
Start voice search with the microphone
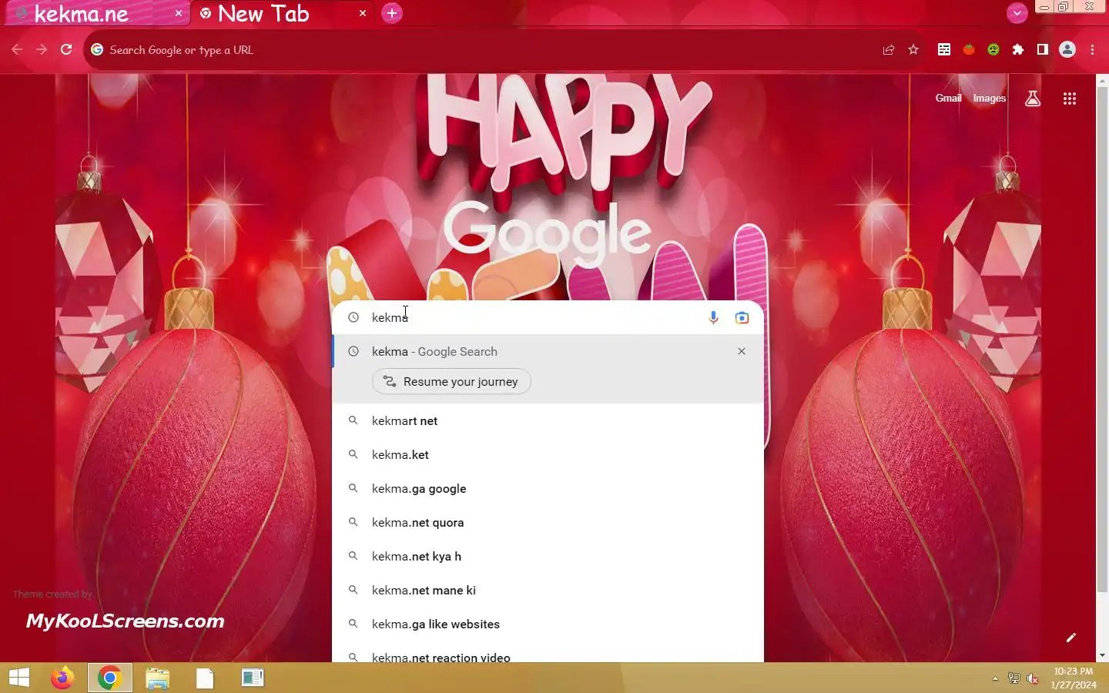[713, 317]
